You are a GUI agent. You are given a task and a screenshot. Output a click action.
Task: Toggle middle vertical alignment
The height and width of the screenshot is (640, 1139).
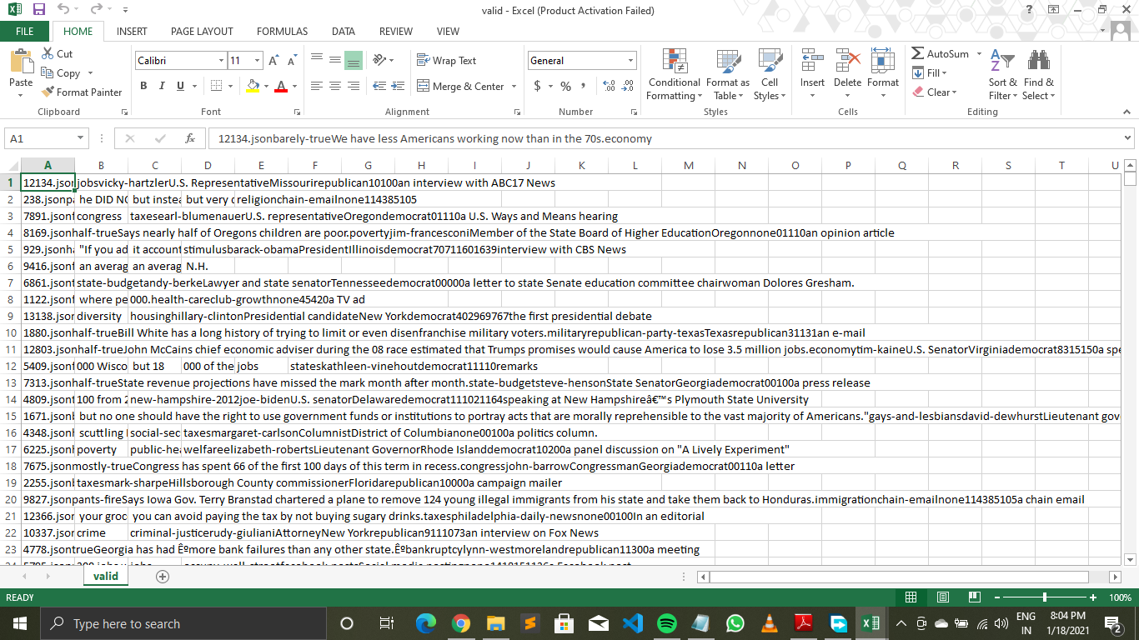tap(334, 60)
